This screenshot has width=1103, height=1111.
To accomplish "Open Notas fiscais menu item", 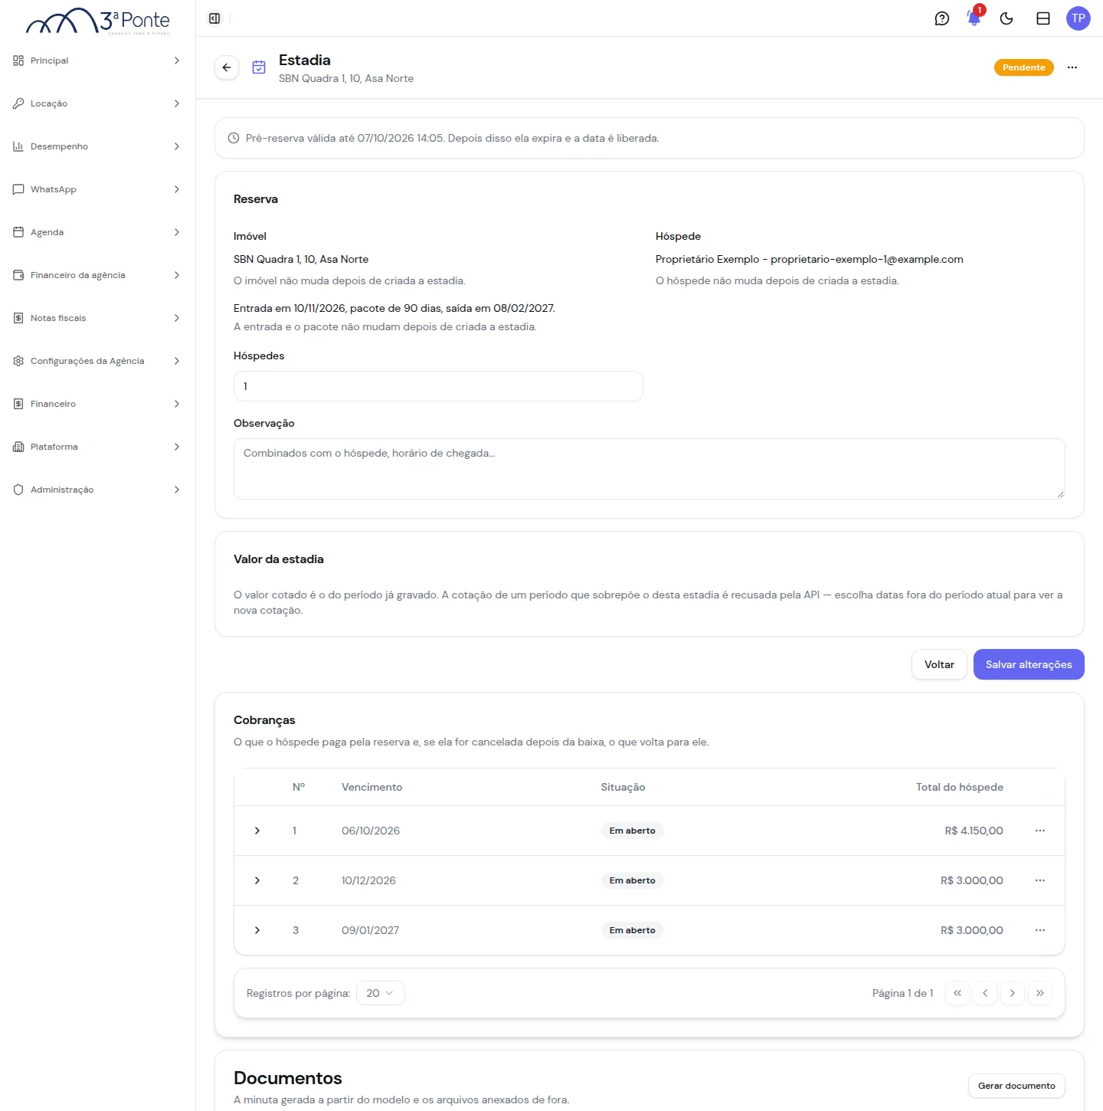I will click(x=97, y=318).
